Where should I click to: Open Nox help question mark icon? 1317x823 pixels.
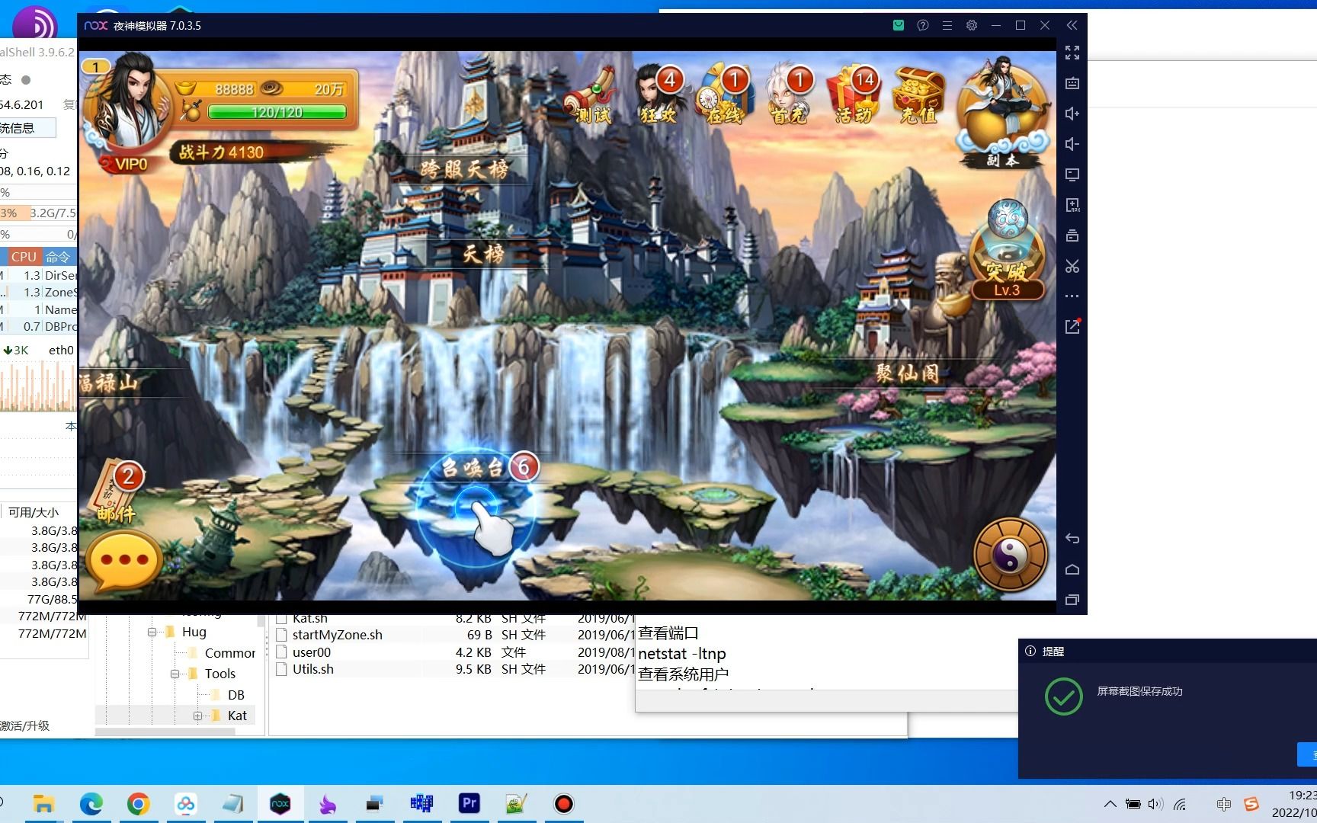(x=923, y=25)
